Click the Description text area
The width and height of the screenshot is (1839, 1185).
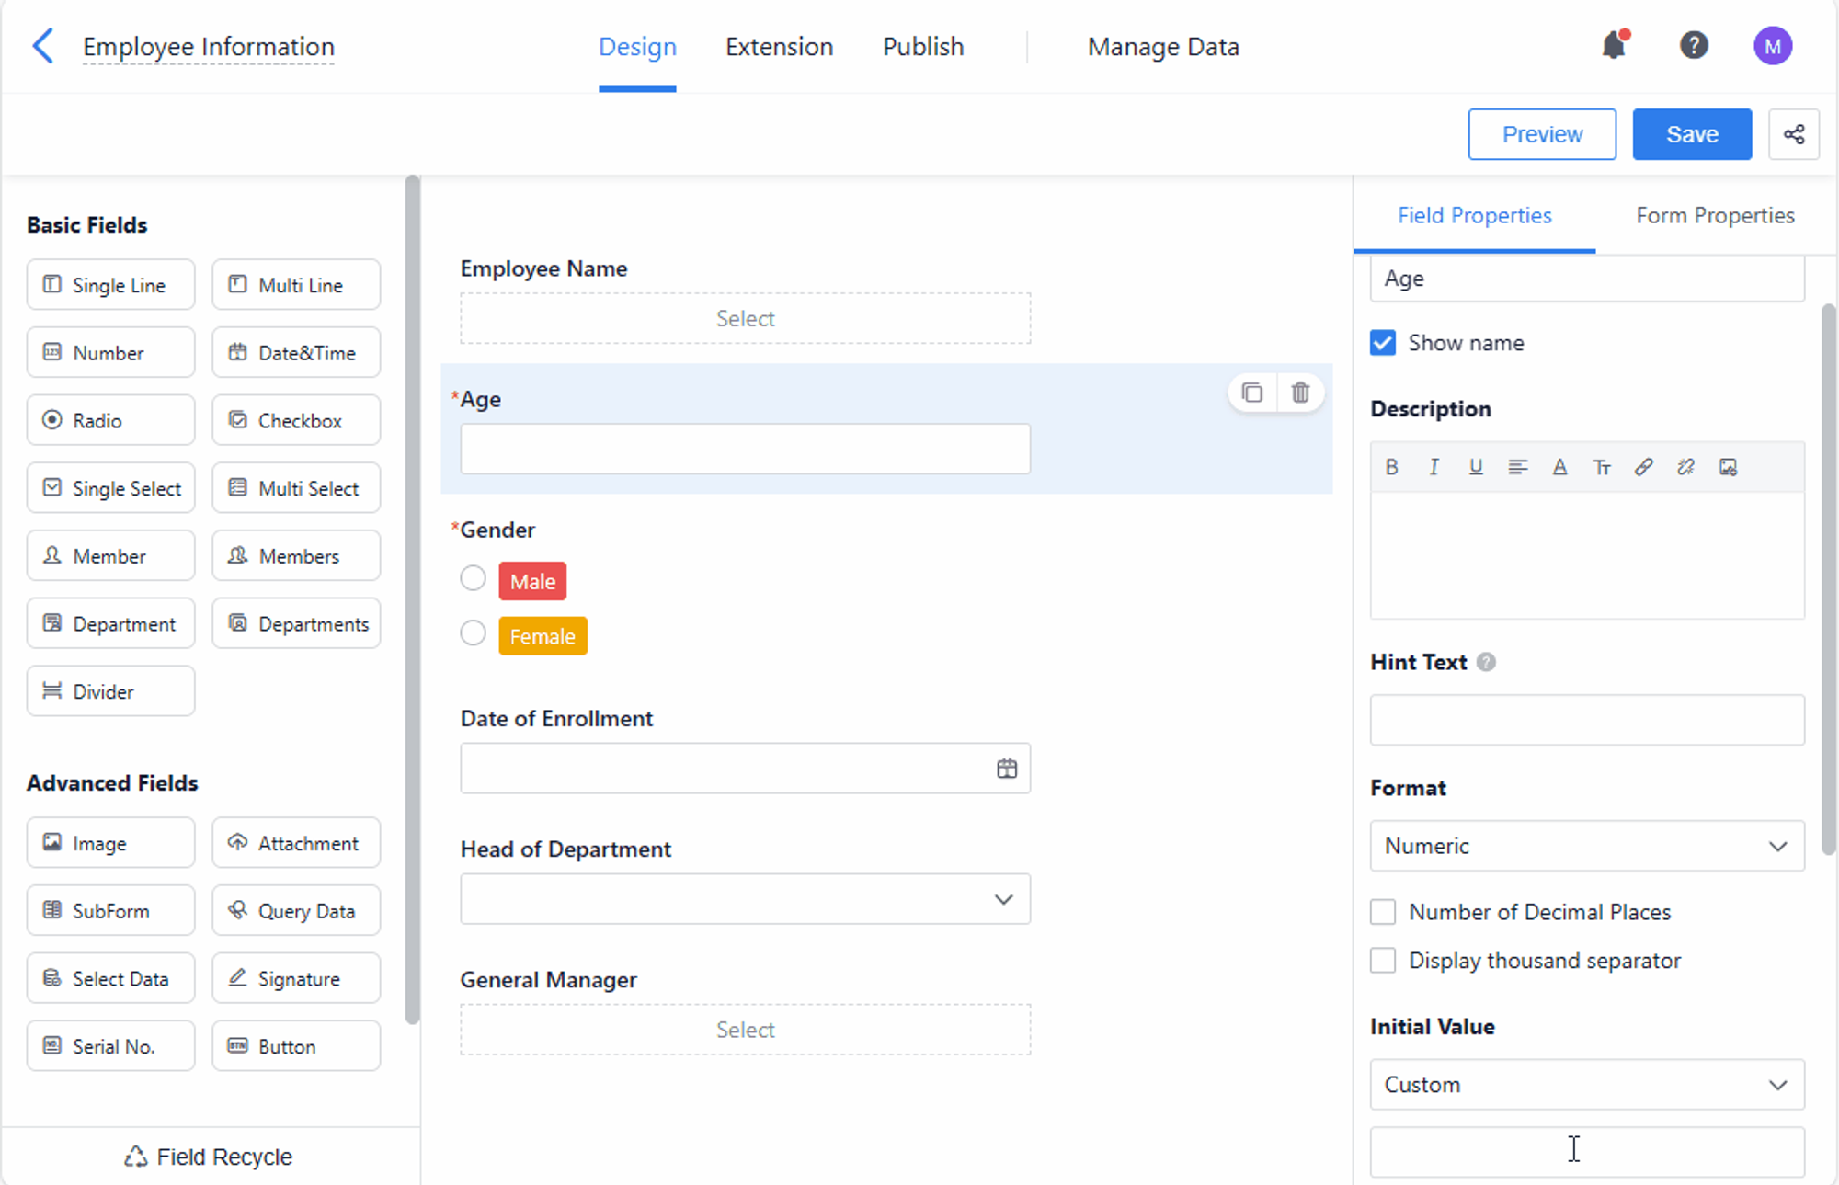[1587, 555]
